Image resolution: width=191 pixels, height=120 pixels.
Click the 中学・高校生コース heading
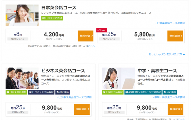pos(157,71)
